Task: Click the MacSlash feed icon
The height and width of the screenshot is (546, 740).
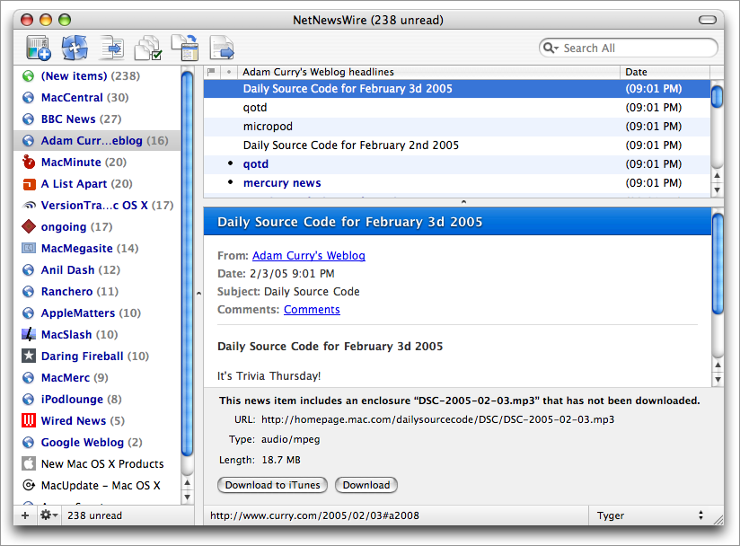Action: 29,335
